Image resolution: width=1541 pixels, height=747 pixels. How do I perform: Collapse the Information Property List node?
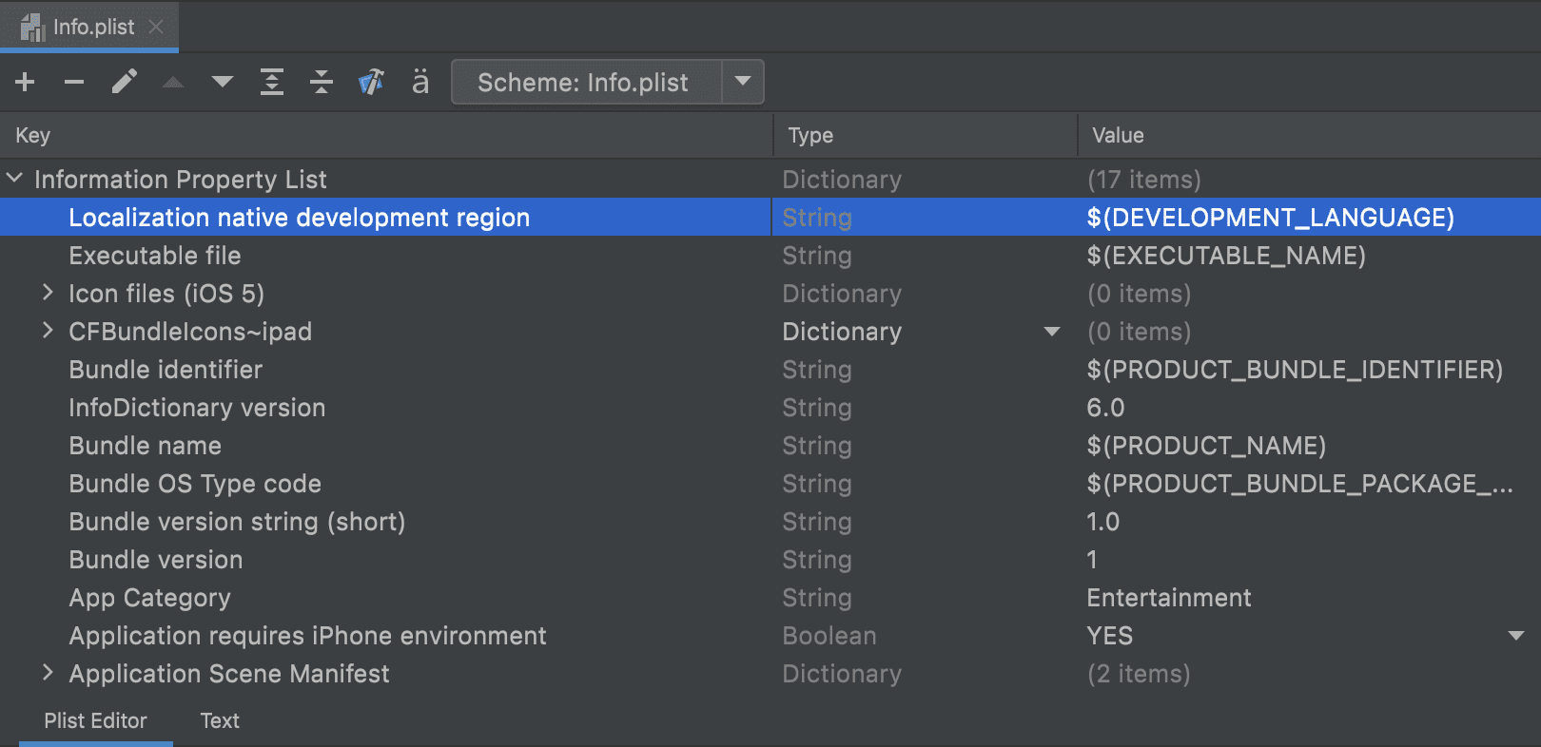(x=15, y=179)
